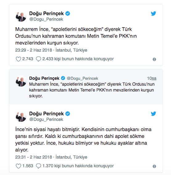Click reply bubble icon beside 2.433 kişi
This screenshot has height=175, width=171.
coord(39,59)
